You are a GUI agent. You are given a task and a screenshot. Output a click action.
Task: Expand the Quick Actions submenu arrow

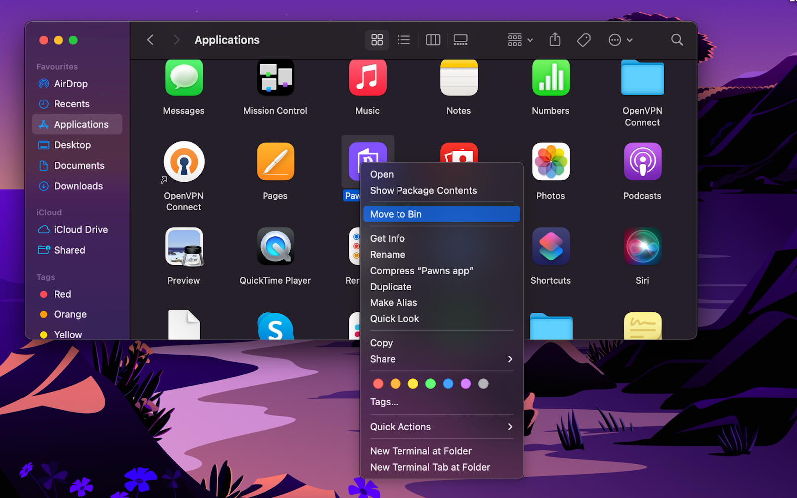click(x=510, y=427)
